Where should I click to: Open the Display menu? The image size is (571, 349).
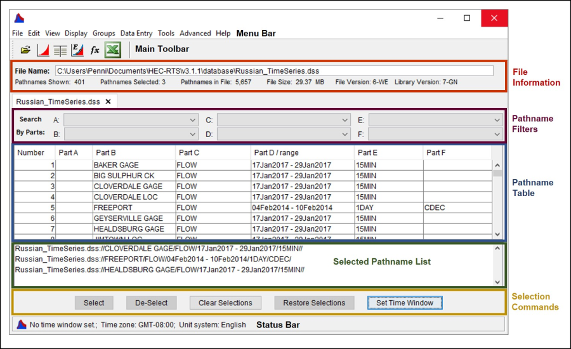(76, 33)
